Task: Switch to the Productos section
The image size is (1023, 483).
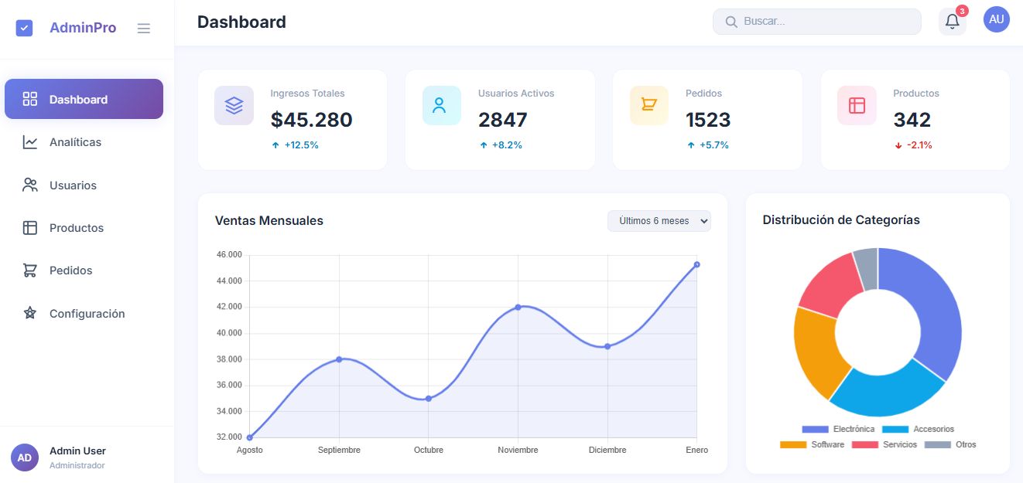Action: (77, 227)
